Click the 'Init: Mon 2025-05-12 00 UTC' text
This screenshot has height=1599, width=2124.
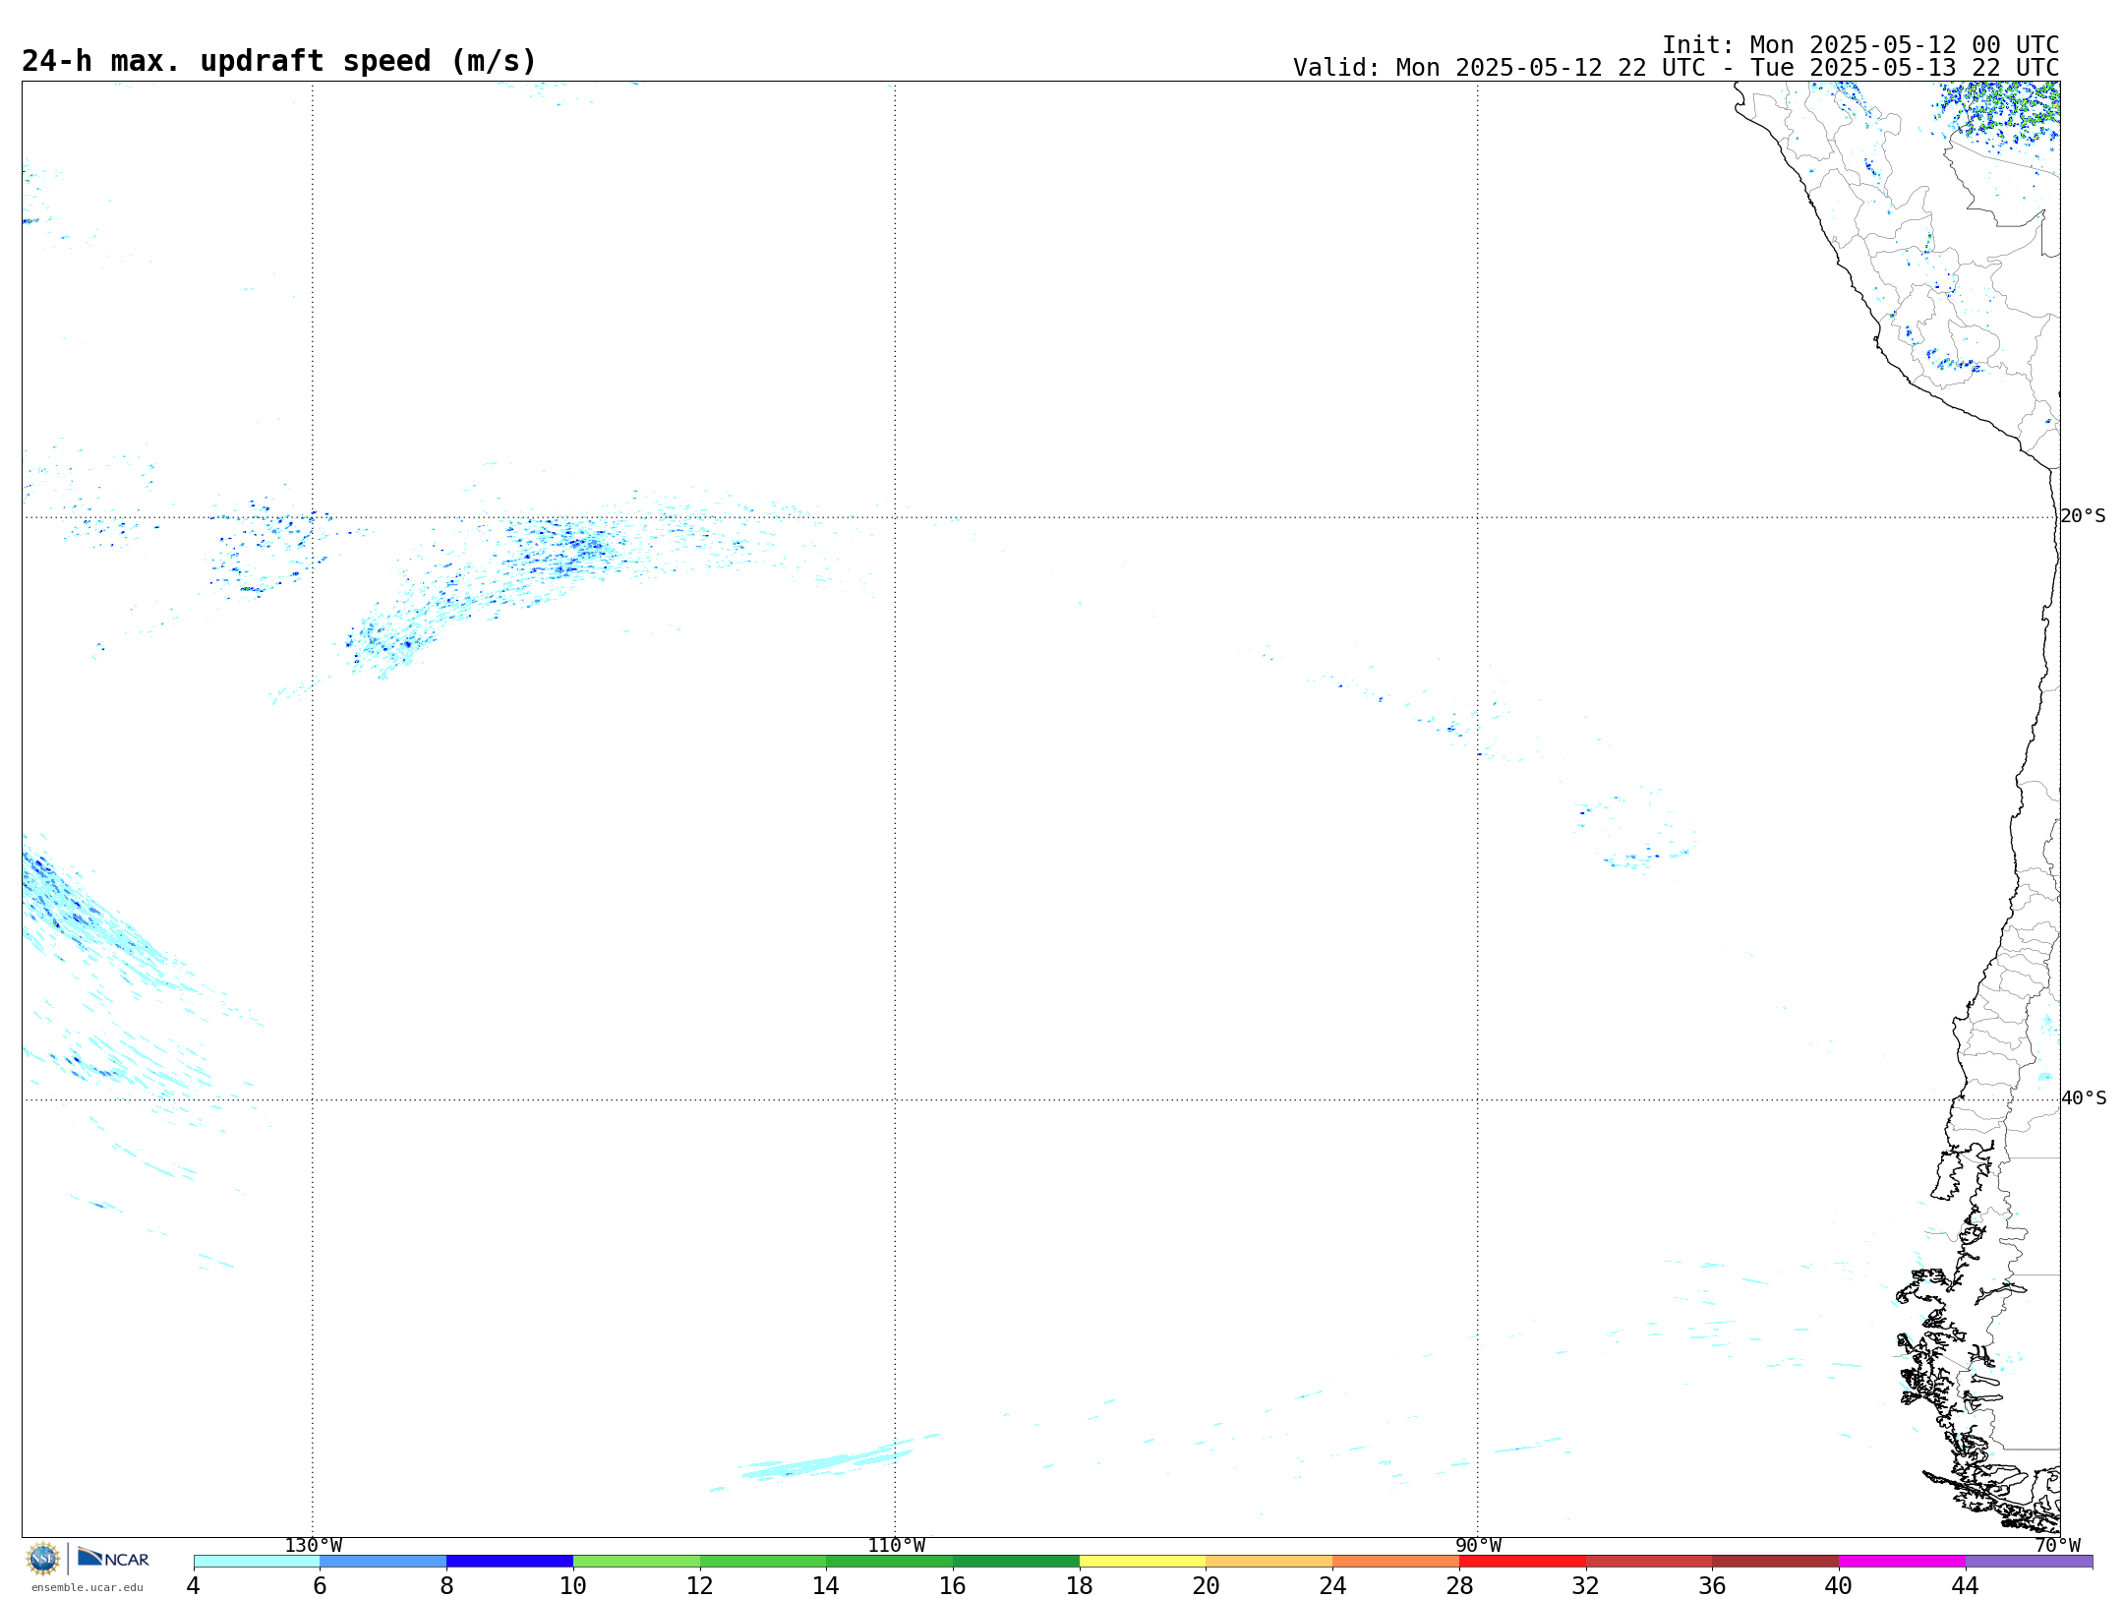[x=1860, y=45]
